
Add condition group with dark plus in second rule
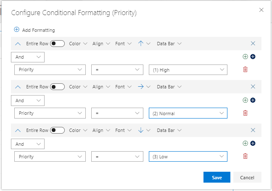253,100
